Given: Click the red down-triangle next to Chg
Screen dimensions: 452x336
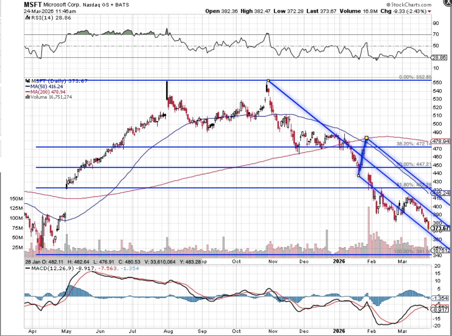Looking at the screenshot, I should (x=429, y=11).
